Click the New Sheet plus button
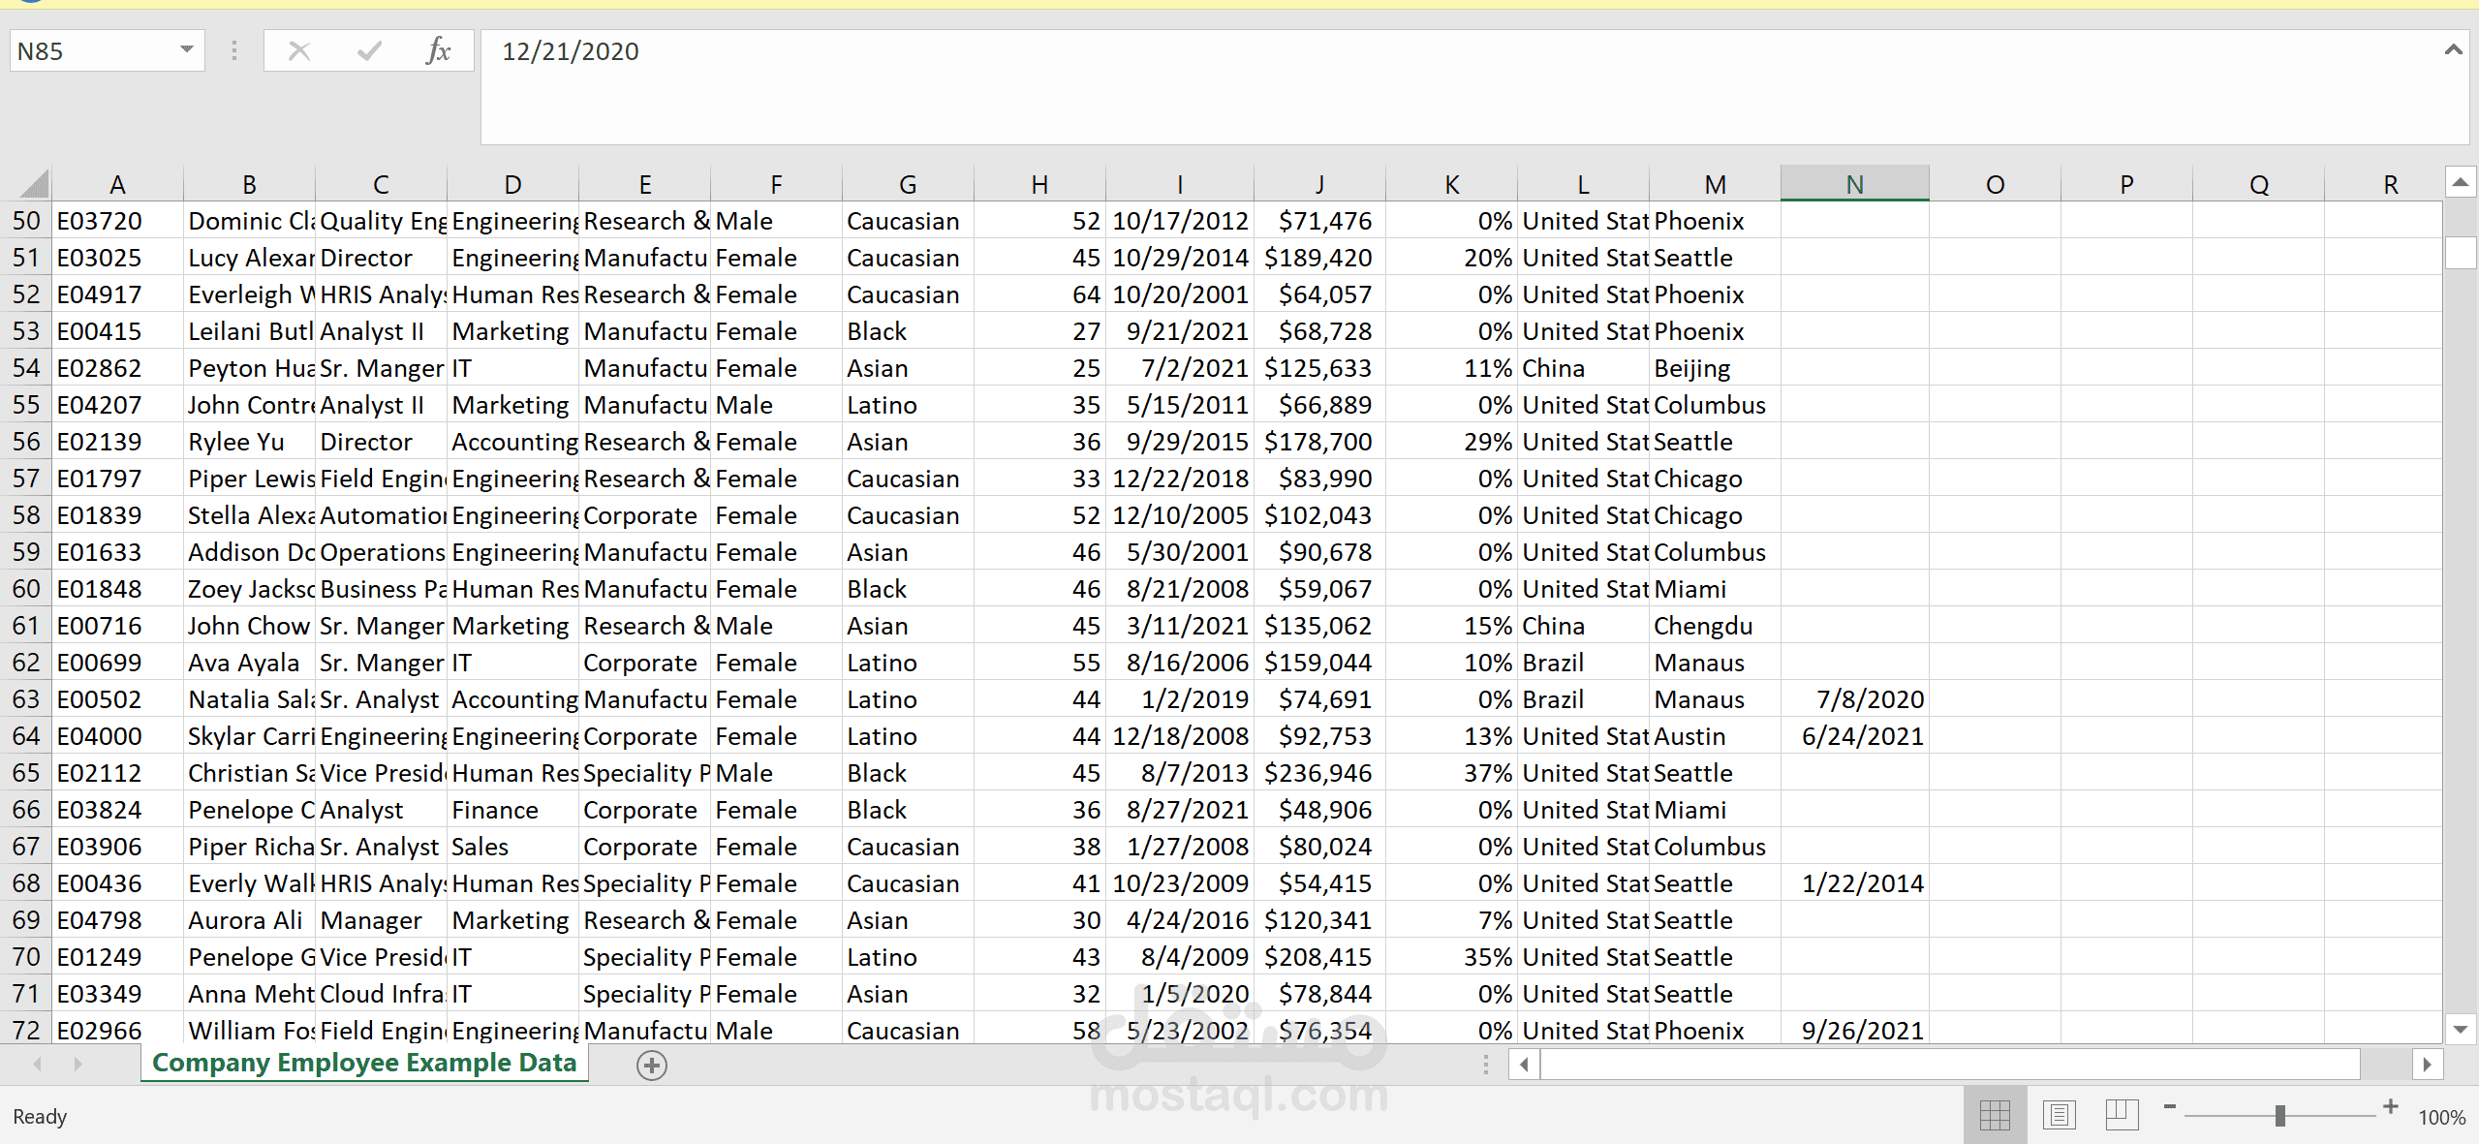This screenshot has height=1144, width=2479. [x=652, y=1065]
